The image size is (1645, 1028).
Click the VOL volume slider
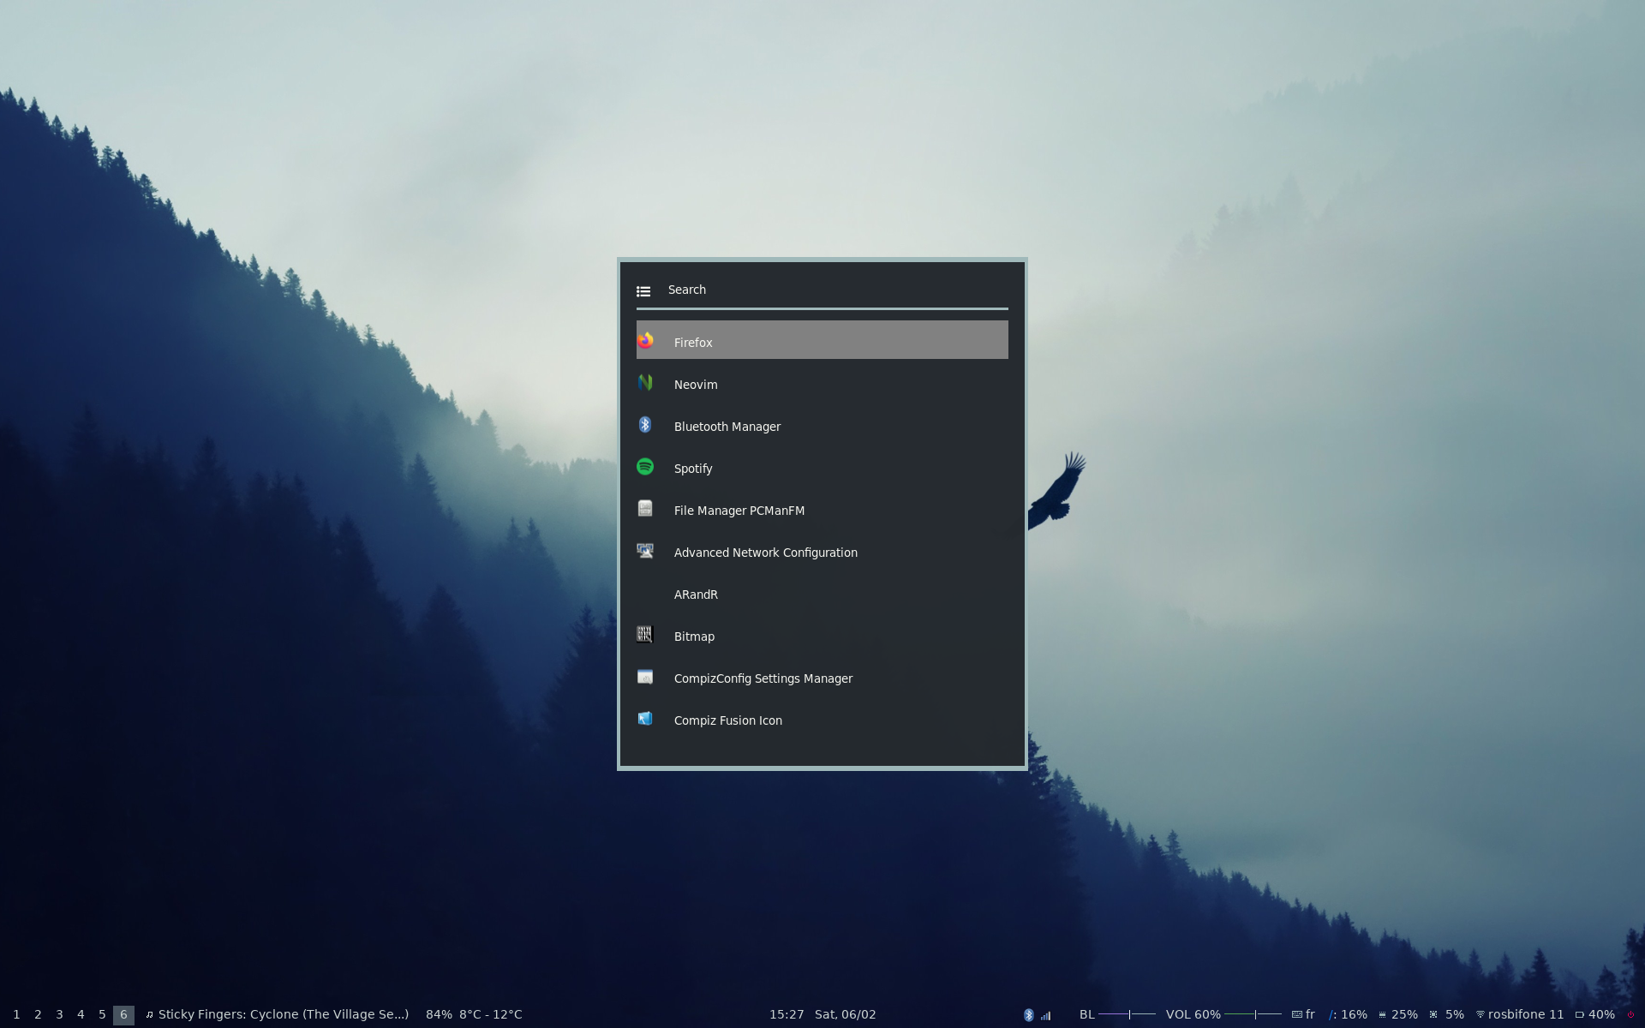[1253, 1014]
